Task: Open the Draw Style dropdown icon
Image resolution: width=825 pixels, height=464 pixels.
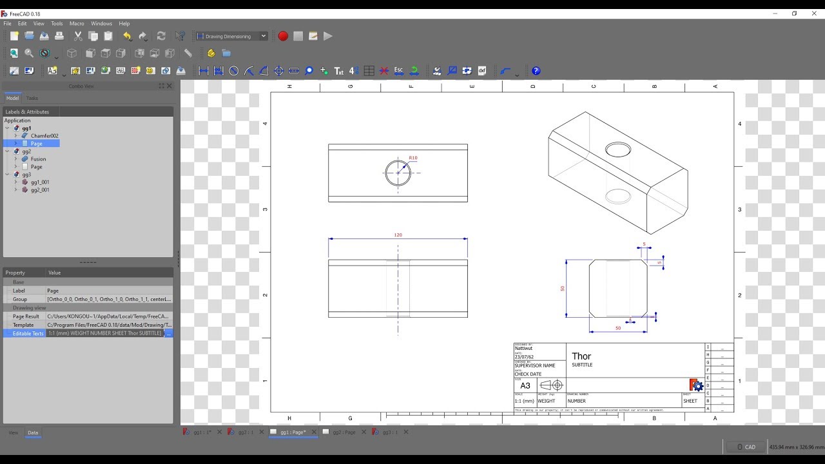Action: click(x=45, y=53)
